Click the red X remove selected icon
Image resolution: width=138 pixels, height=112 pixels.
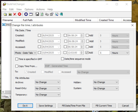[x=15, y=14]
